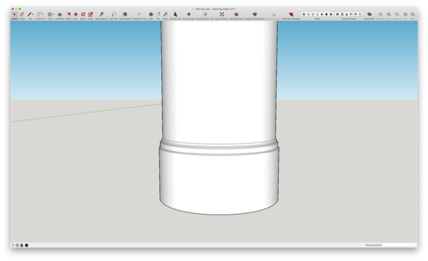Switch to the last Styles button (Monochrome)

coord(331,14)
